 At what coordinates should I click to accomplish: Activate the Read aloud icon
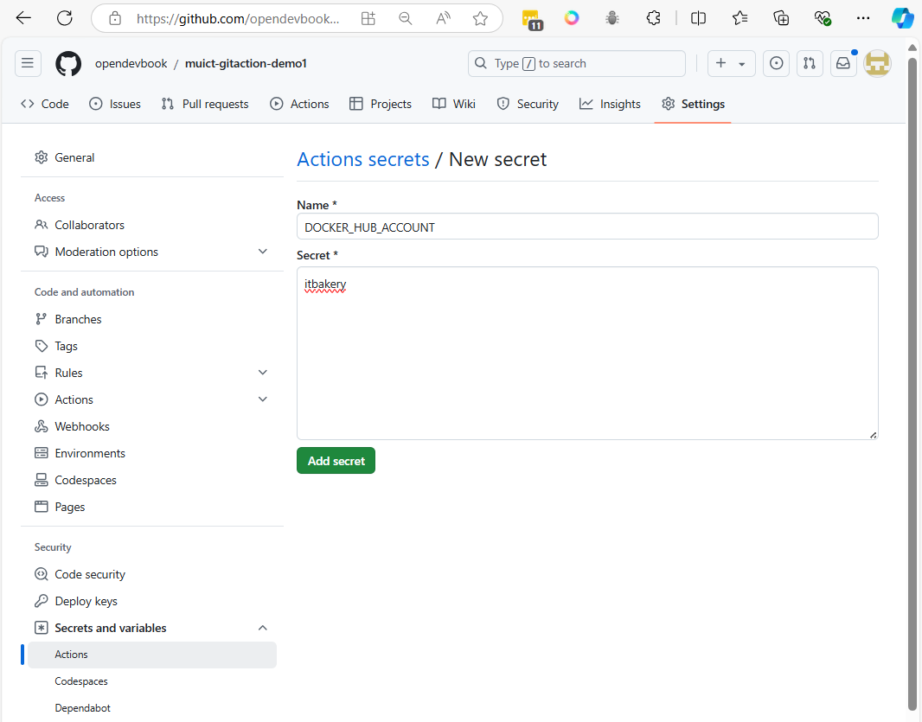tap(443, 18)
